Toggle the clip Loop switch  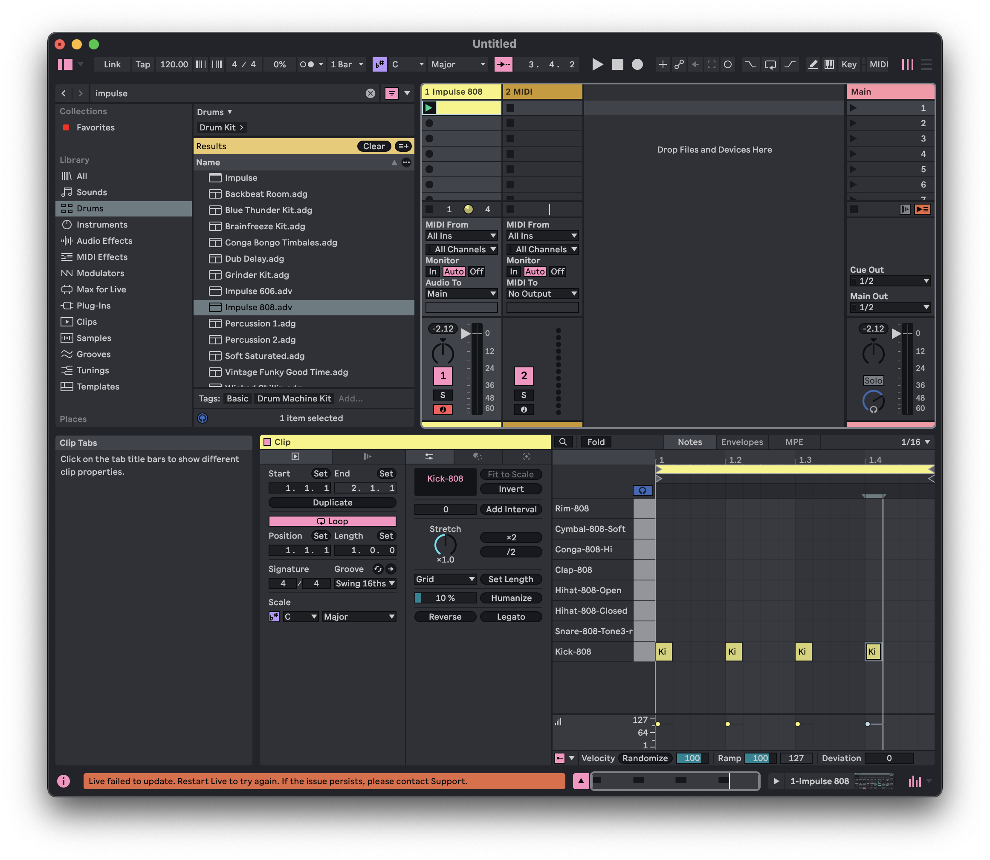click(x=332, y=521)
